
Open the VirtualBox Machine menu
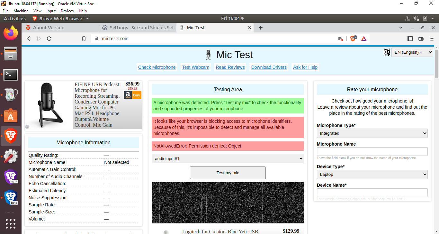21,11
